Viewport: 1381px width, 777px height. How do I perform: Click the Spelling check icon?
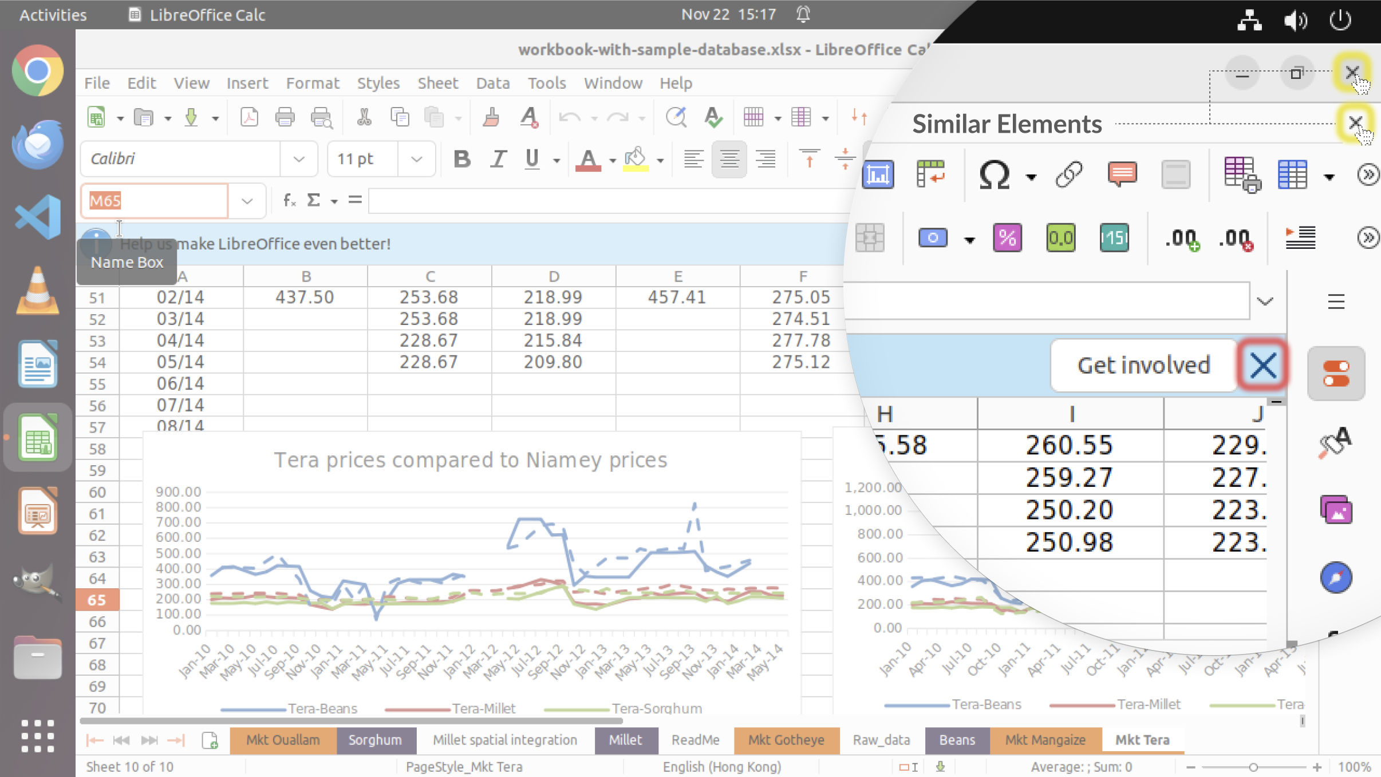click(713, 117)
